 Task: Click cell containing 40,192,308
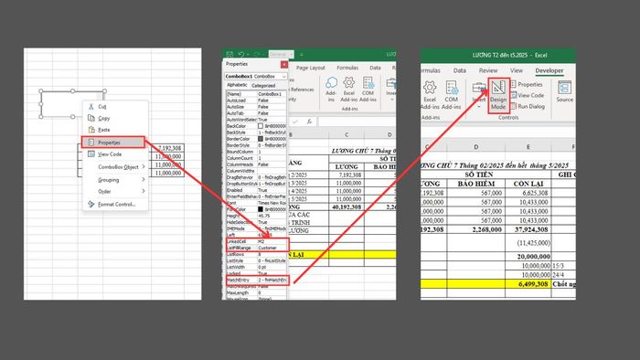(347, 207)
